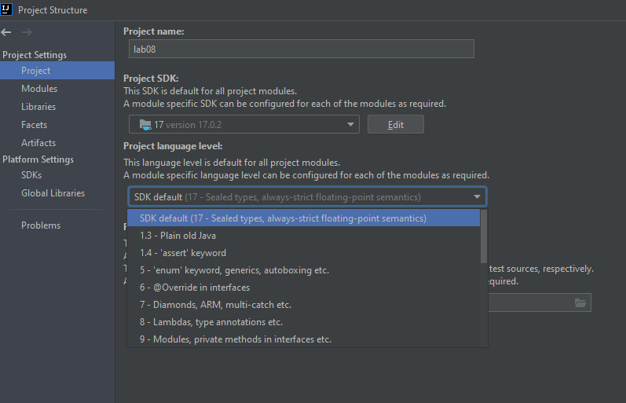Select '1.3 - Plain old Java' level

(178, 236)
